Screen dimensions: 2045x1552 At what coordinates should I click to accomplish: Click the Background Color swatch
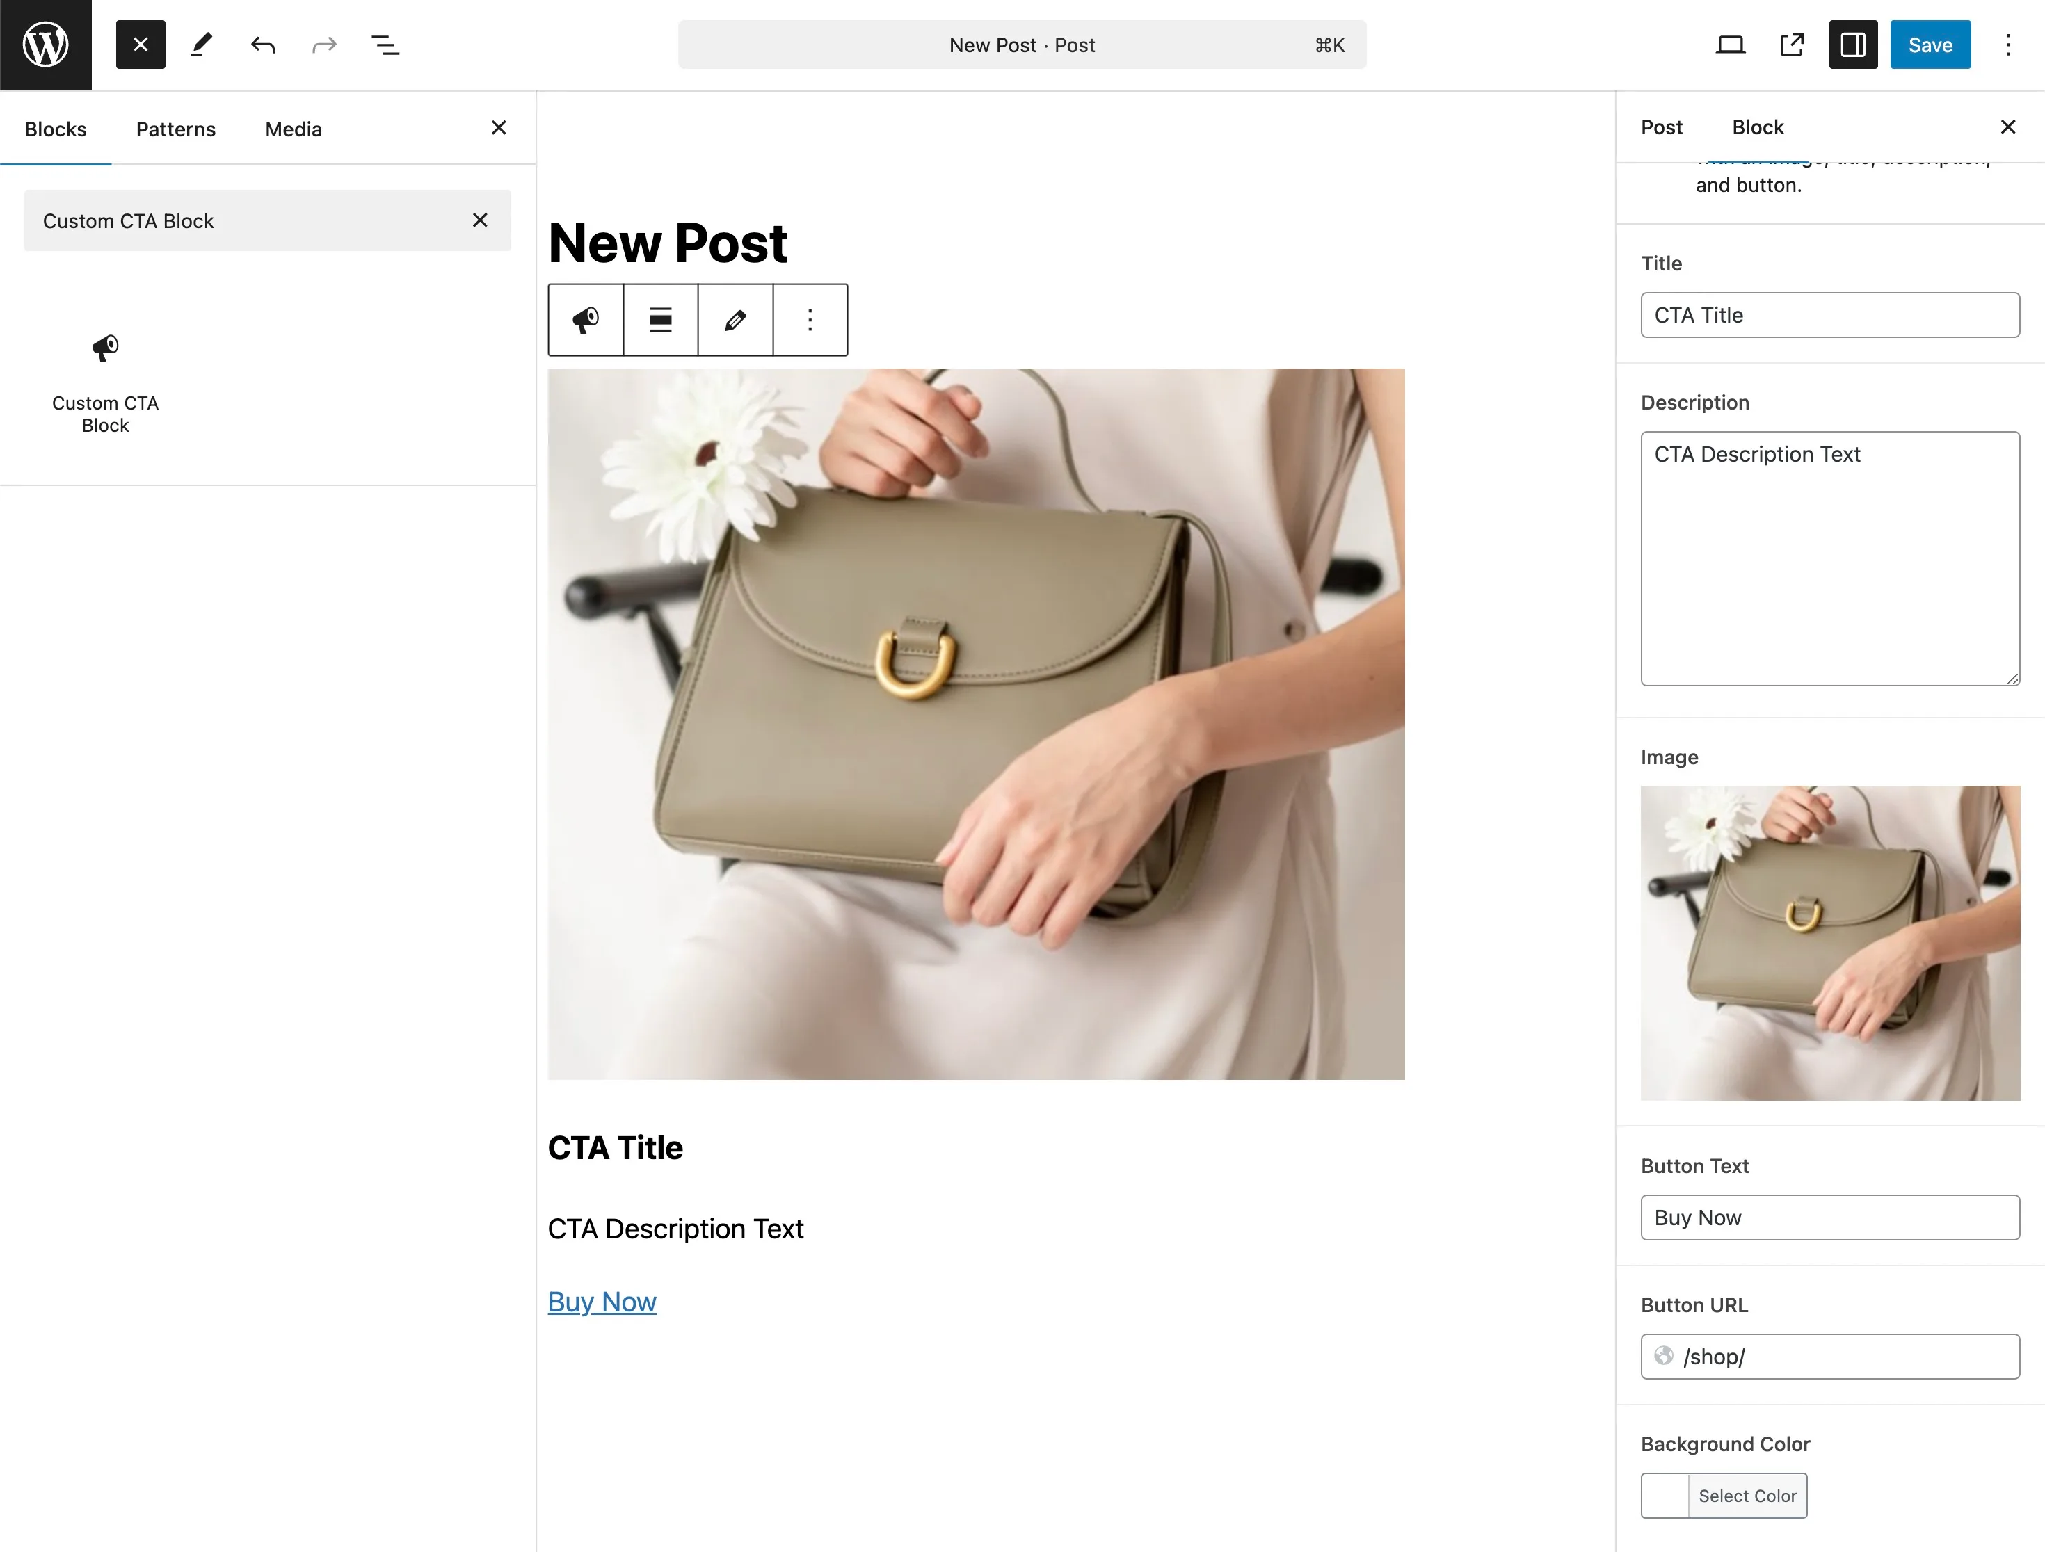pos(1664,1495)
